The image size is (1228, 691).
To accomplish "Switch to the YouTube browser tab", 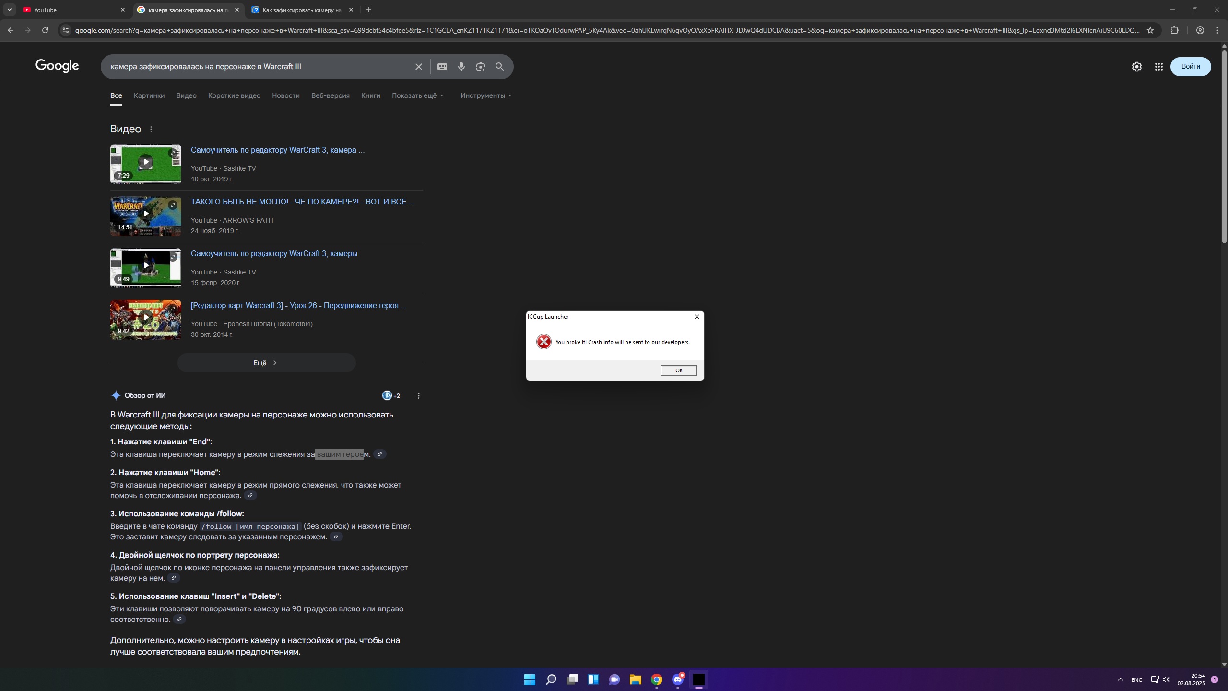I will pyautogui.click(x=74, y=10).
